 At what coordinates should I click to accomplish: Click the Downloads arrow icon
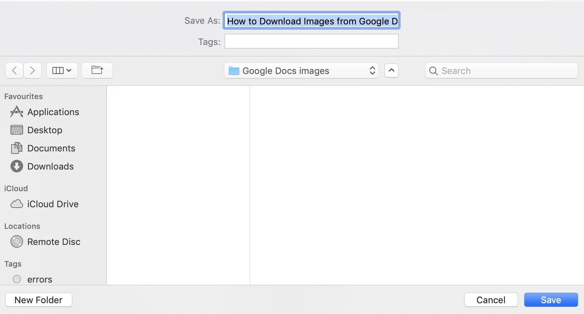17,166
